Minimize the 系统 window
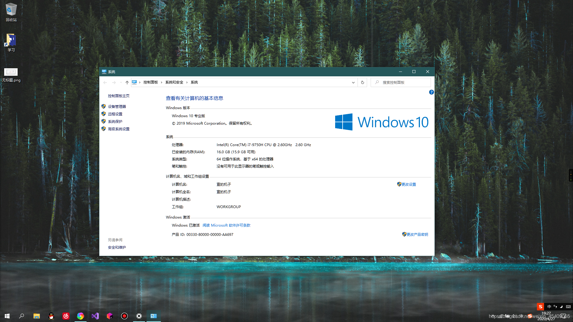Viewport: 573px width, 322px height. (x=401, y=72)
